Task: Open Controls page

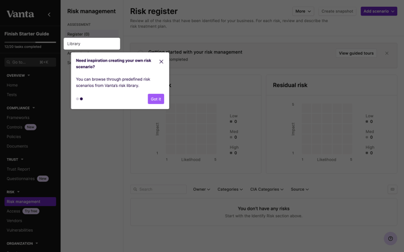Action: (15, 127)
